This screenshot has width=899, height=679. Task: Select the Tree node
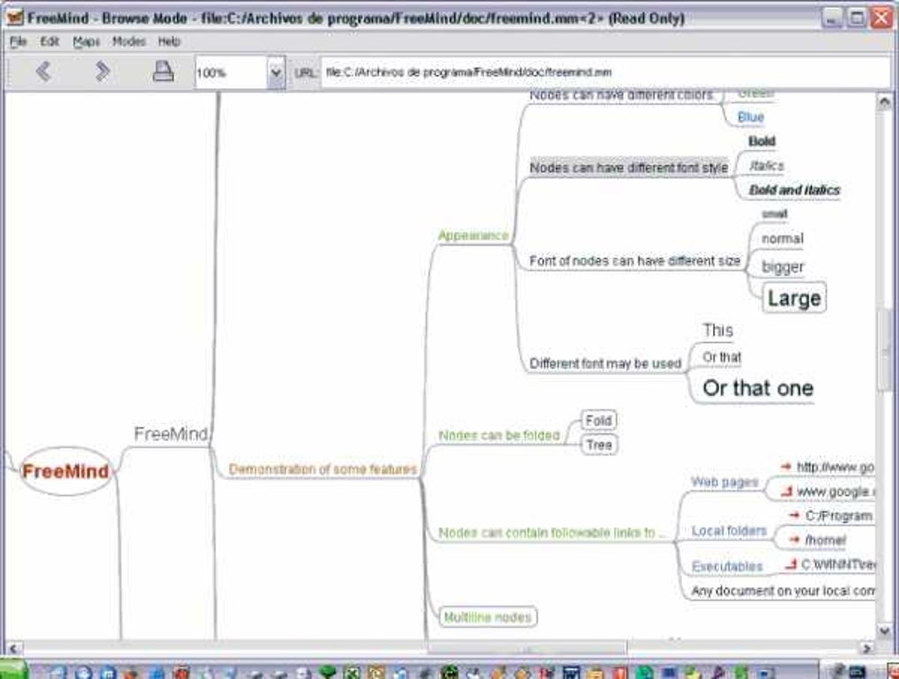click(598, 445)
